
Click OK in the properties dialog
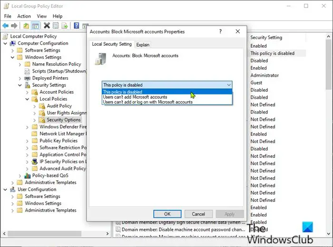pos(167,214)
